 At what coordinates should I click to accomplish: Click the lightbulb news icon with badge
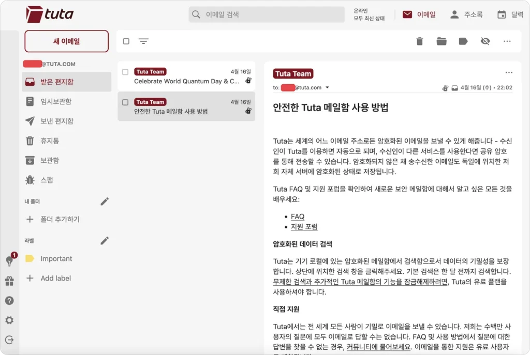(x=9, y=261)
